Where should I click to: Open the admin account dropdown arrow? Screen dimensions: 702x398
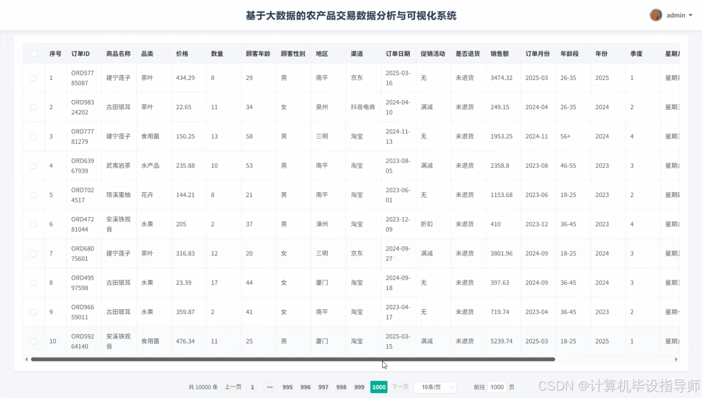tap(690, 15)
